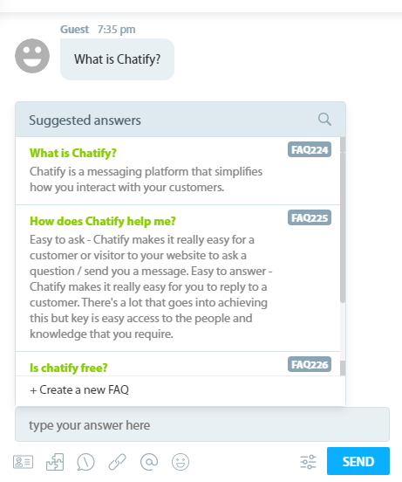
Task: Open the sliders settings icon
Action: (x=308, y=462)
